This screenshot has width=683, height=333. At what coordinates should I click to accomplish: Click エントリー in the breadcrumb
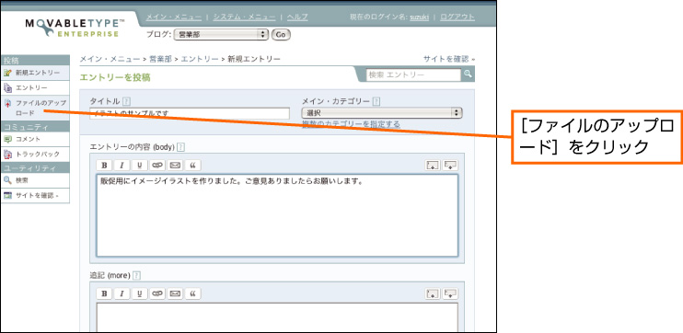coord(200,59)
